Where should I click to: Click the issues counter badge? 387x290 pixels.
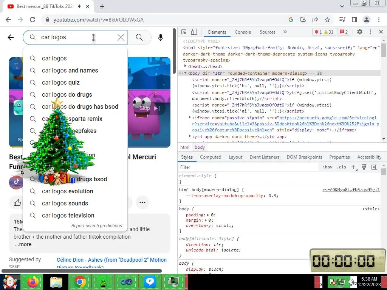click(344, 32)
